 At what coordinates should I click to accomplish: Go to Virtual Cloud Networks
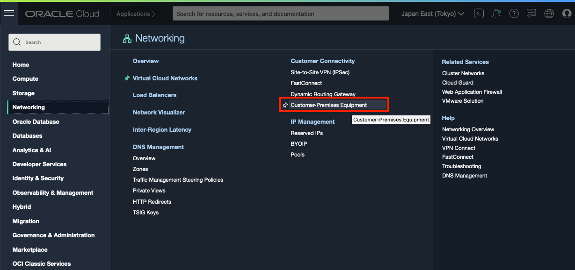point(165,78)
